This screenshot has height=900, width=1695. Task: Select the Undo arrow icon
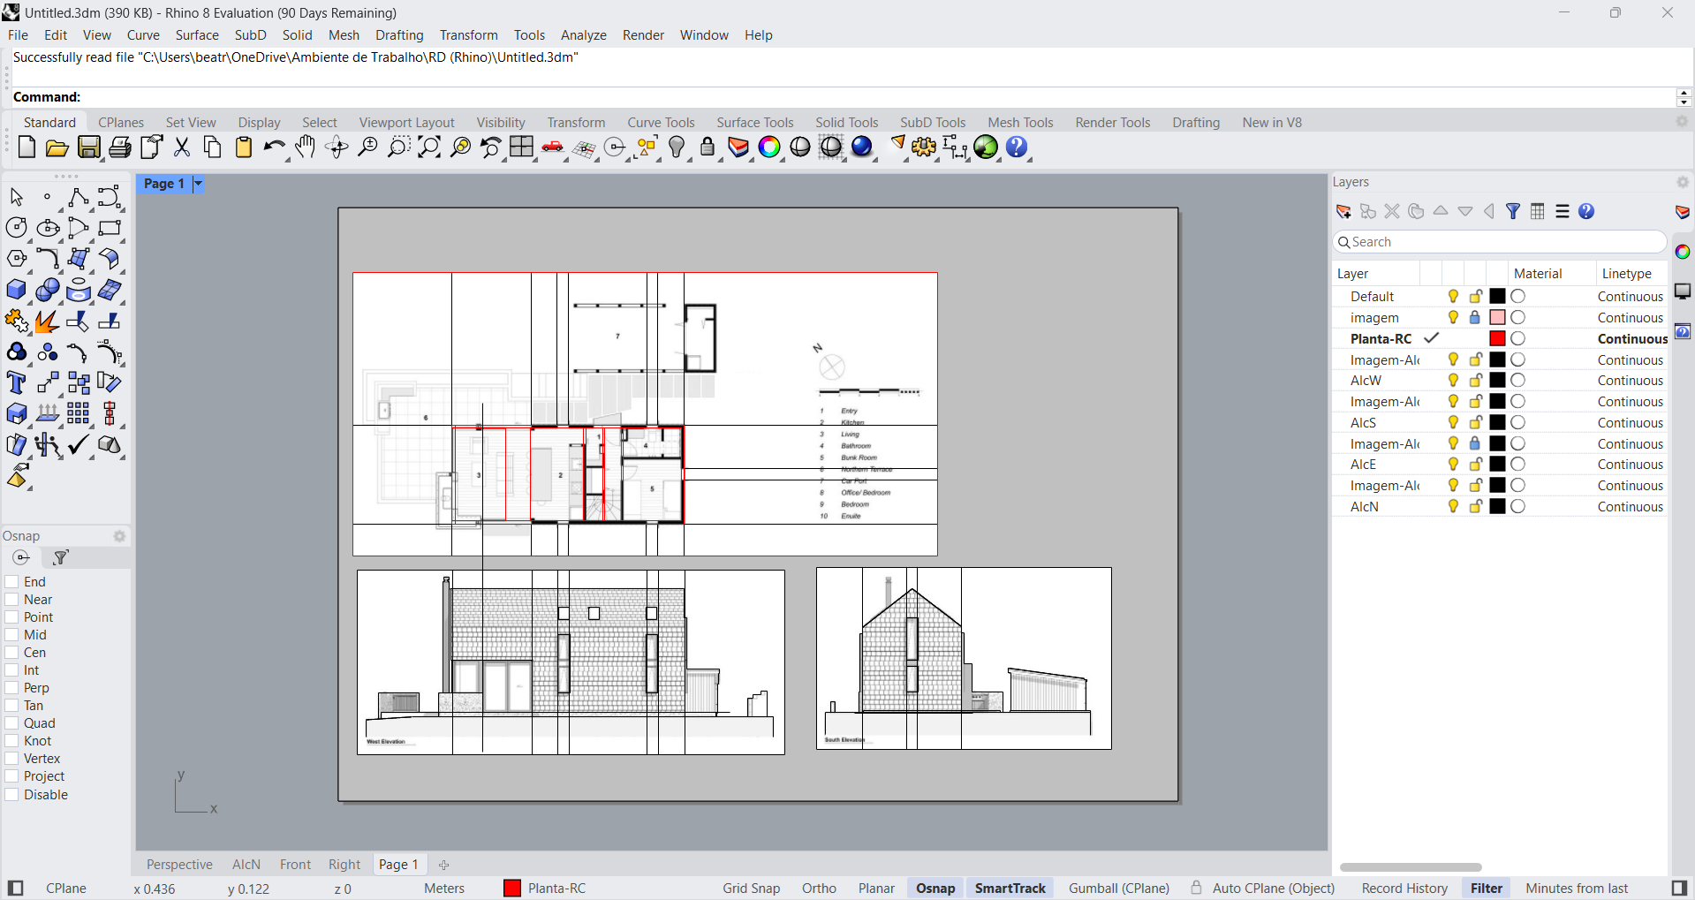coord(274,147)
